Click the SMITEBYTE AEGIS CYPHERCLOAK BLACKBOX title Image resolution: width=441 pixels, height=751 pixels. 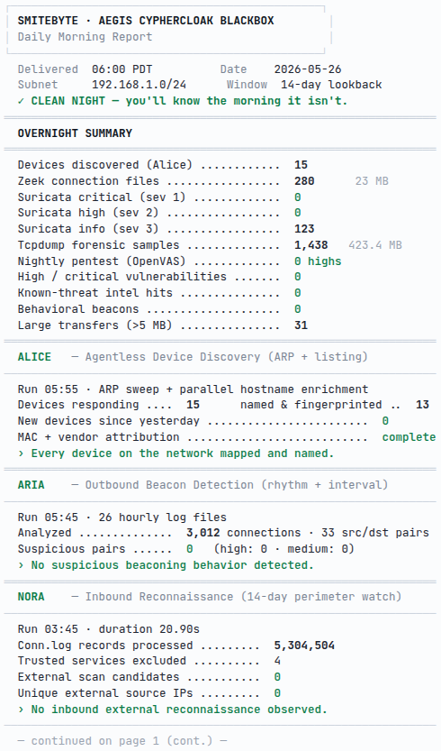point(146,21)
